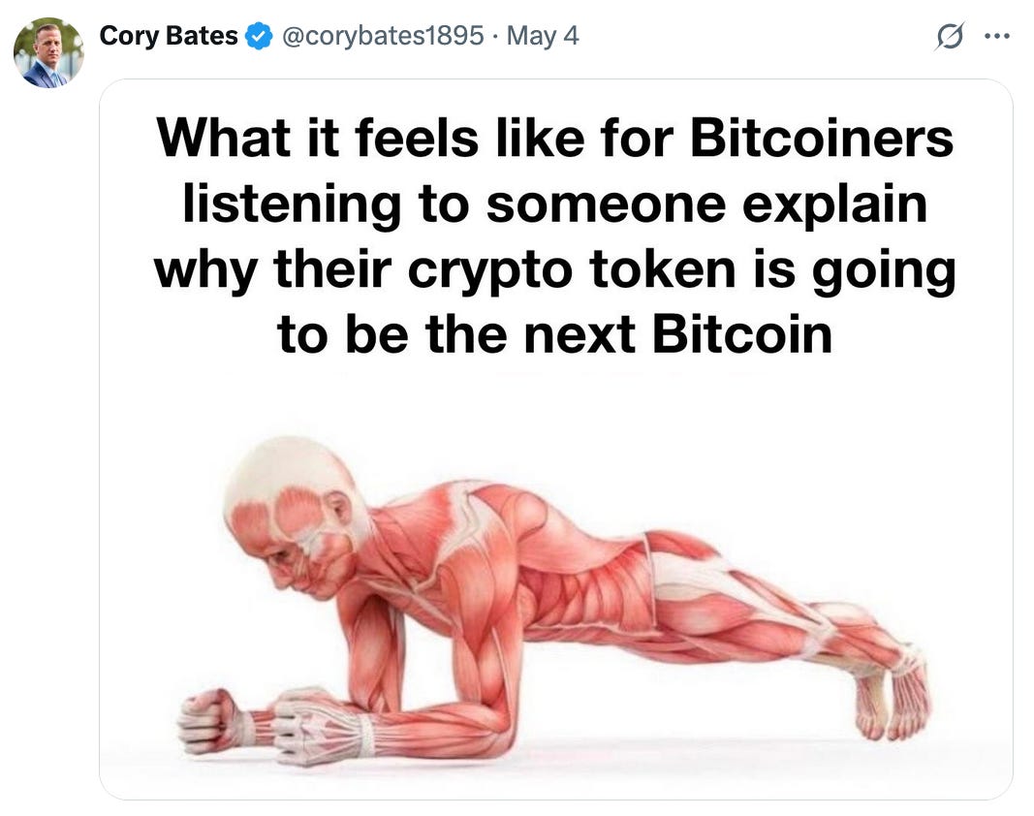Open the Bitcoiners meme image full-size
The height and width of the screenshot is (816, 1034).
point(556,439)
